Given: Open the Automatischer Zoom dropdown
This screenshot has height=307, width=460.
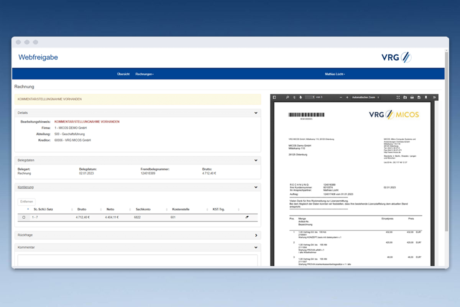Looking at the screenshot, I should [x=366, y=97].
